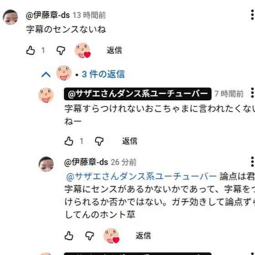Open three-dot menu on 7 時間前 reply

[x=252, y=93]
